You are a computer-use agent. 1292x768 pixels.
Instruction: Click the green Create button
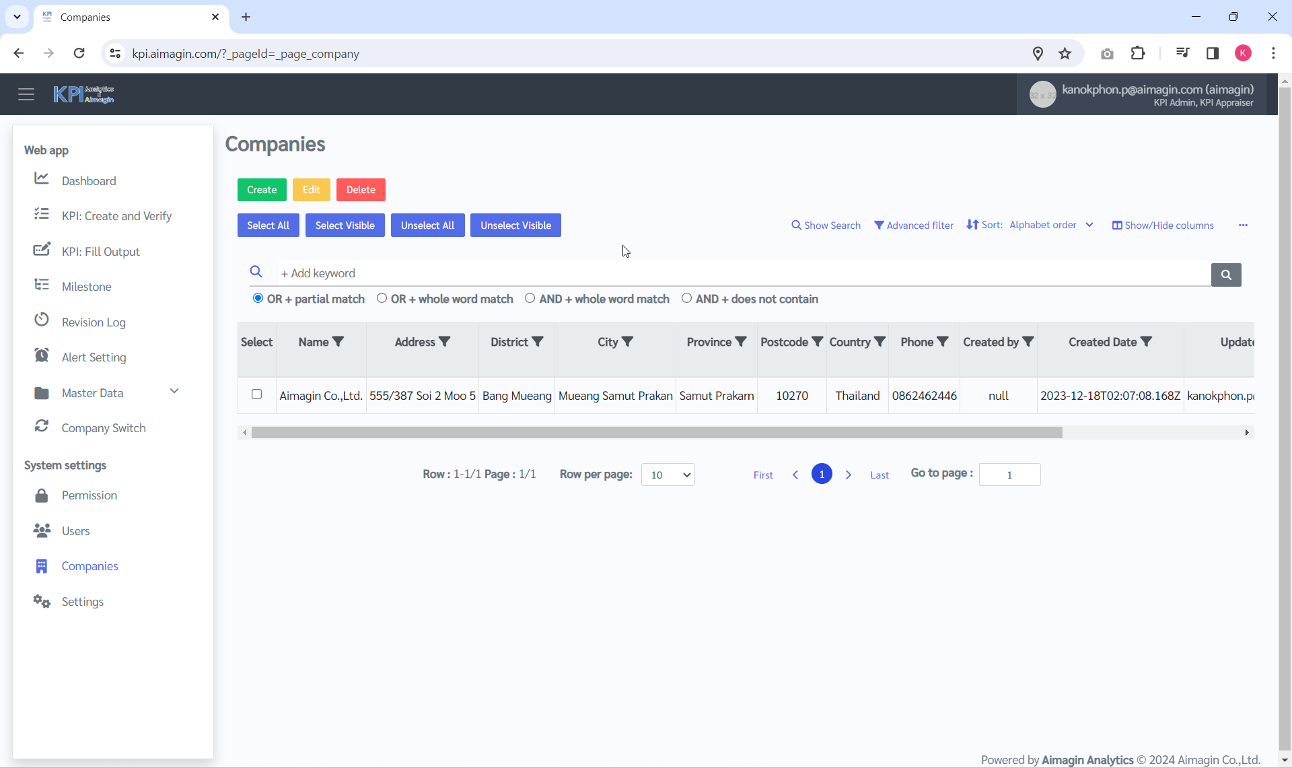pos(262,190)
